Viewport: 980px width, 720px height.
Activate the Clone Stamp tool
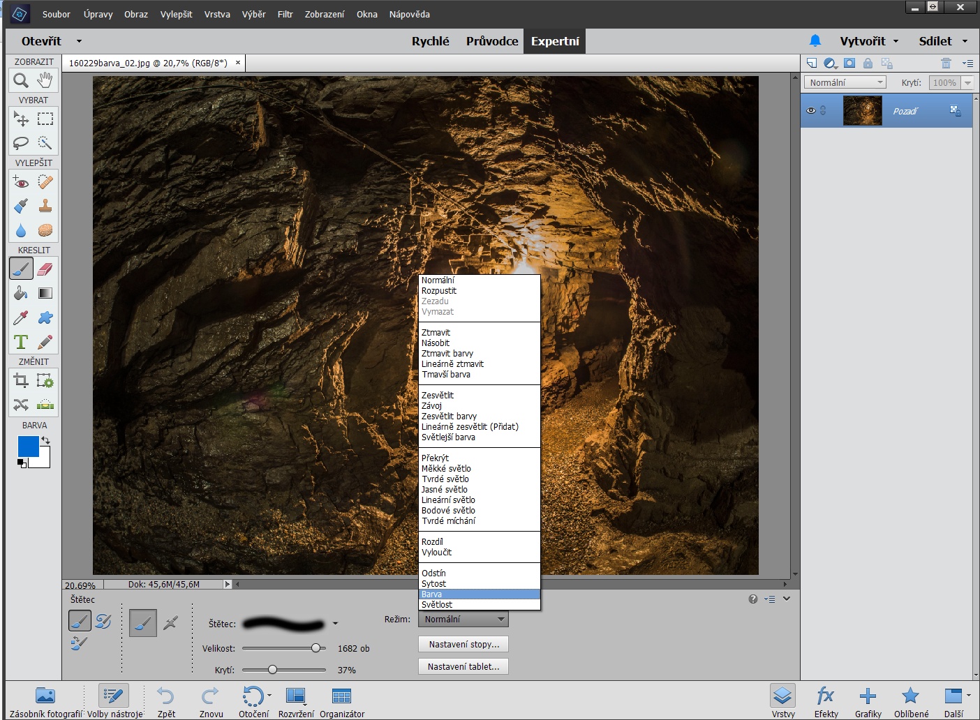coord(45,206)
